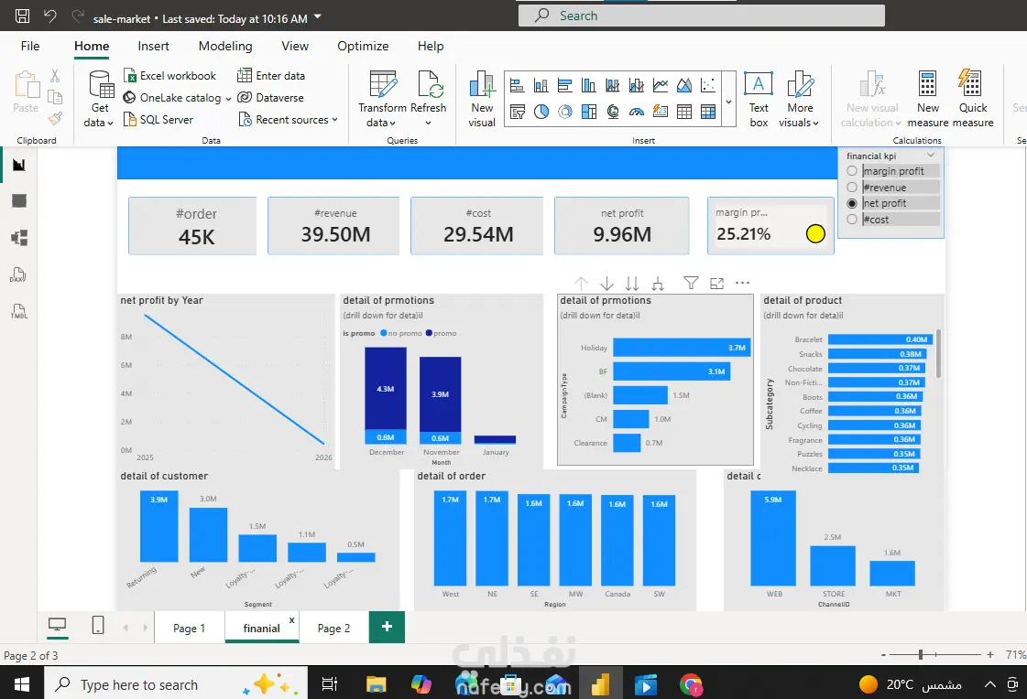Insert a stacked column chart visual
Screen dimensions: 1027x699
(541, 85)
